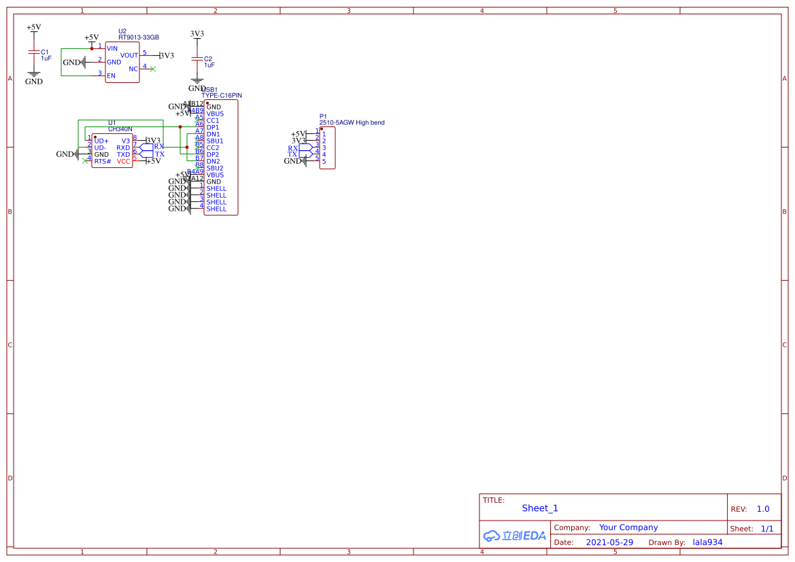Click the U2 RT9013-33GB regulator body

122,63
